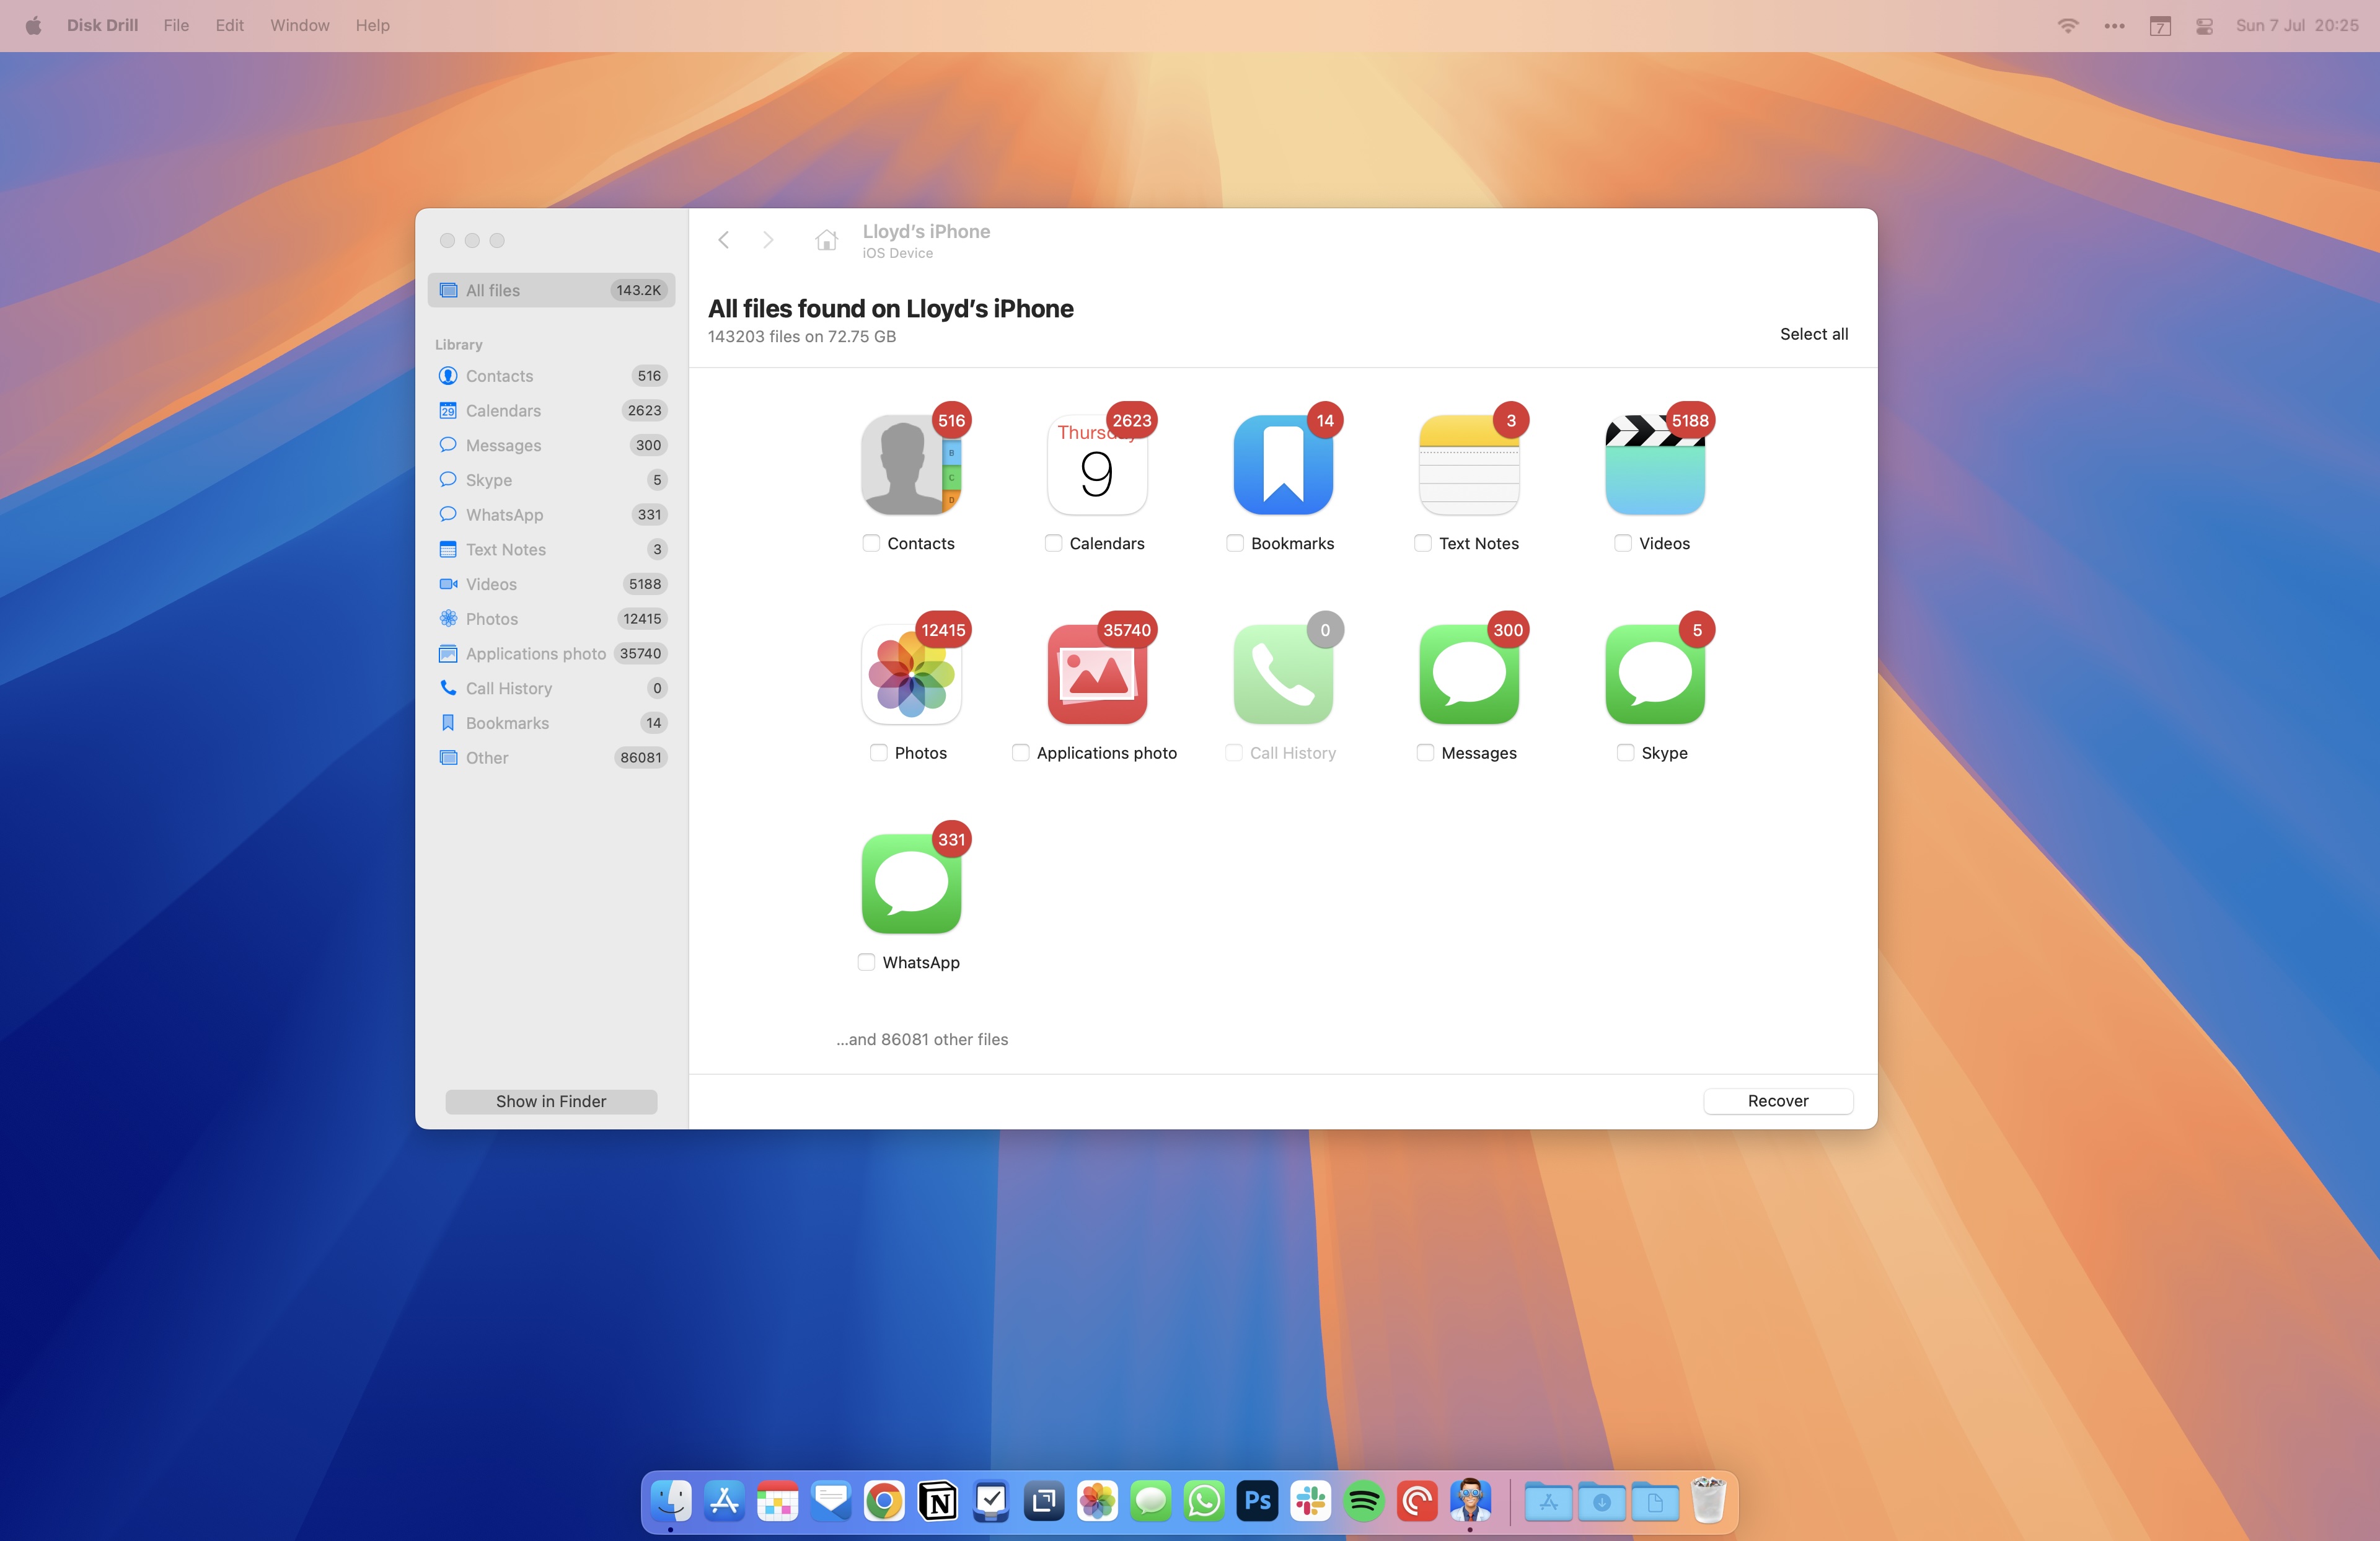Launch Spotify from the Dock
The image size is (2380, 1541).
1364,1501
